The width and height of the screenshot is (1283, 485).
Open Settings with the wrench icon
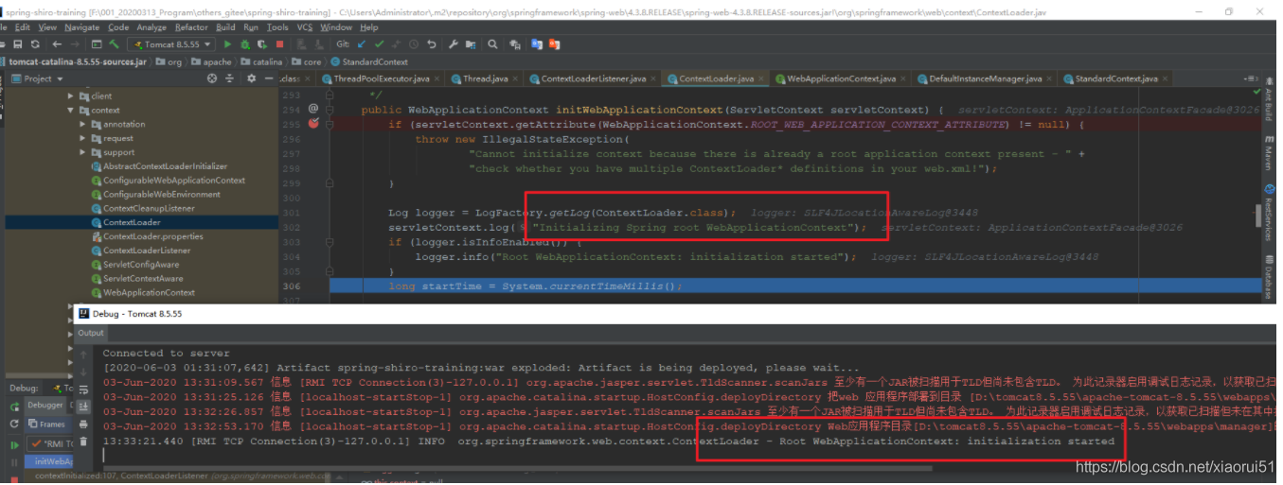[x=453, y=44]
